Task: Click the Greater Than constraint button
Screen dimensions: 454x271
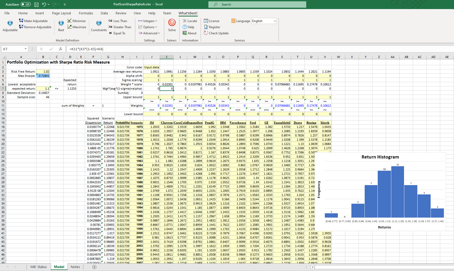Action: (120, 27)
